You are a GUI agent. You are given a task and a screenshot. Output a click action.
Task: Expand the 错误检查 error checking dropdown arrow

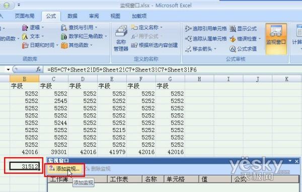(x=260, y=39)
